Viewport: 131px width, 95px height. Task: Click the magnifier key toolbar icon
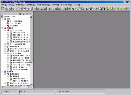[x=10, y=9]
